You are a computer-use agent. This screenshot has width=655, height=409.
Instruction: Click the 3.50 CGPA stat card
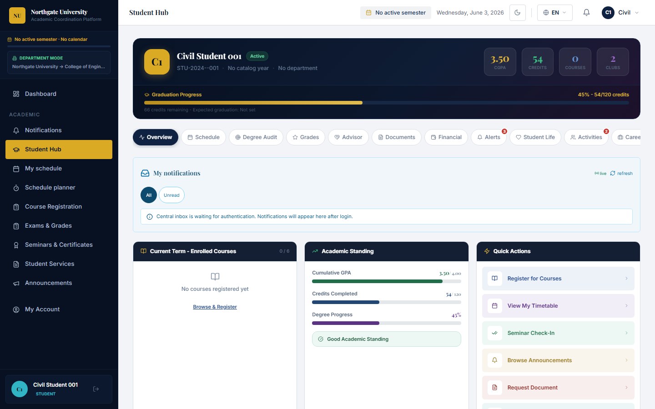click(x=500, y=62)
